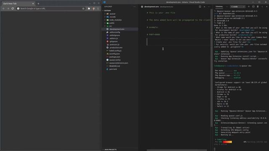269x151 pixels.
Task: Expand the public folder
Action: pyautogui.click(x=112, y=23)
